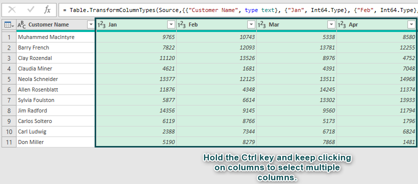Click Jan value 2388
This screenshot has height=184, width=418.
click(136, 131)
